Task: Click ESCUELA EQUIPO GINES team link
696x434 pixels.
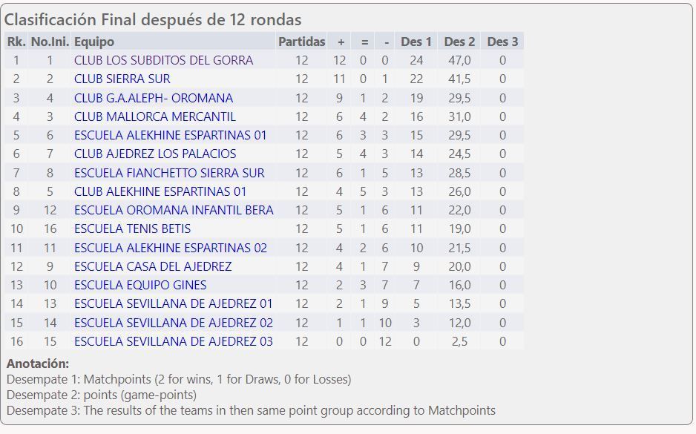Action: [x=140, y=285]
